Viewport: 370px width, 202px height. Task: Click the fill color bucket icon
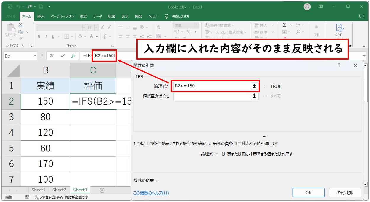click(x=80, y=36)
